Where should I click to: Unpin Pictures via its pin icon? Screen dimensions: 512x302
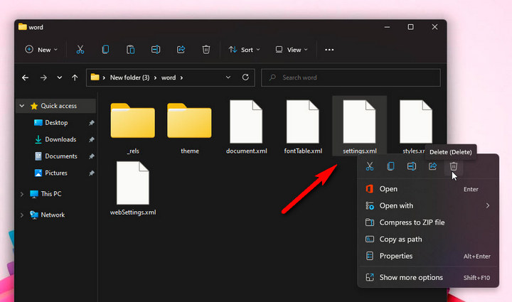92,173
